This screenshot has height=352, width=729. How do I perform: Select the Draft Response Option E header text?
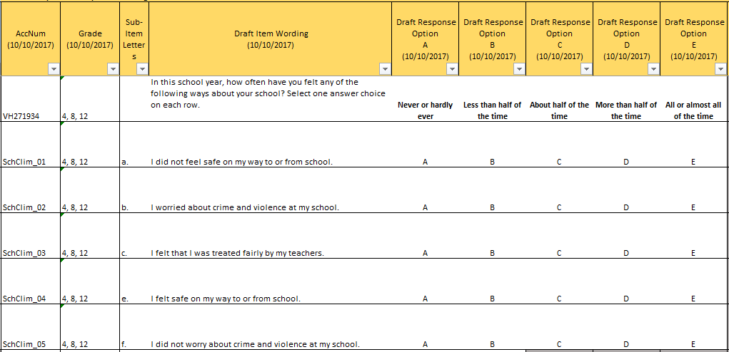(x=693, y=39)
